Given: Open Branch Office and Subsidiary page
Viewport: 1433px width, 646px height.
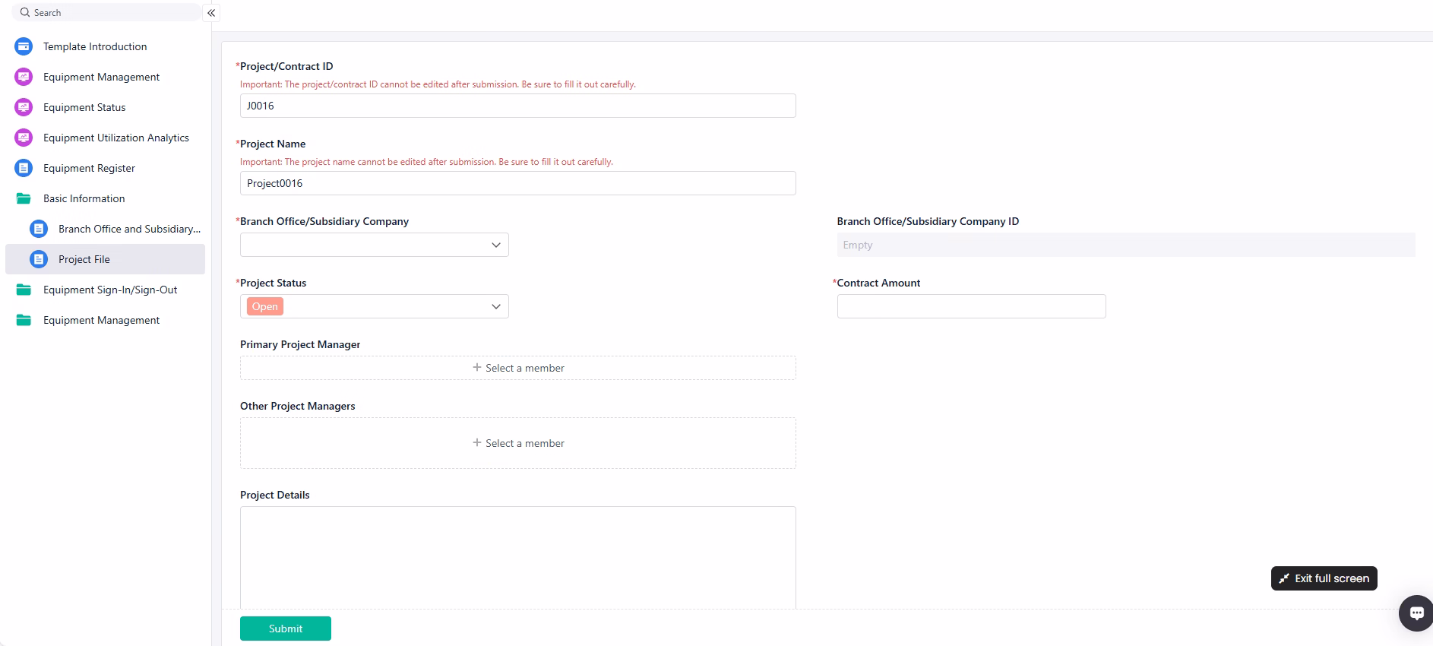Looking at the screenshot, I should [x=129, y=229].
